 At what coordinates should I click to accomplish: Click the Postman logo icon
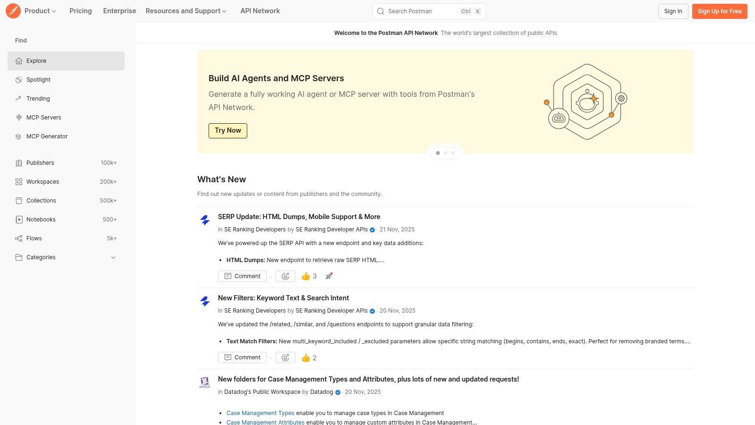coord(13,11)
